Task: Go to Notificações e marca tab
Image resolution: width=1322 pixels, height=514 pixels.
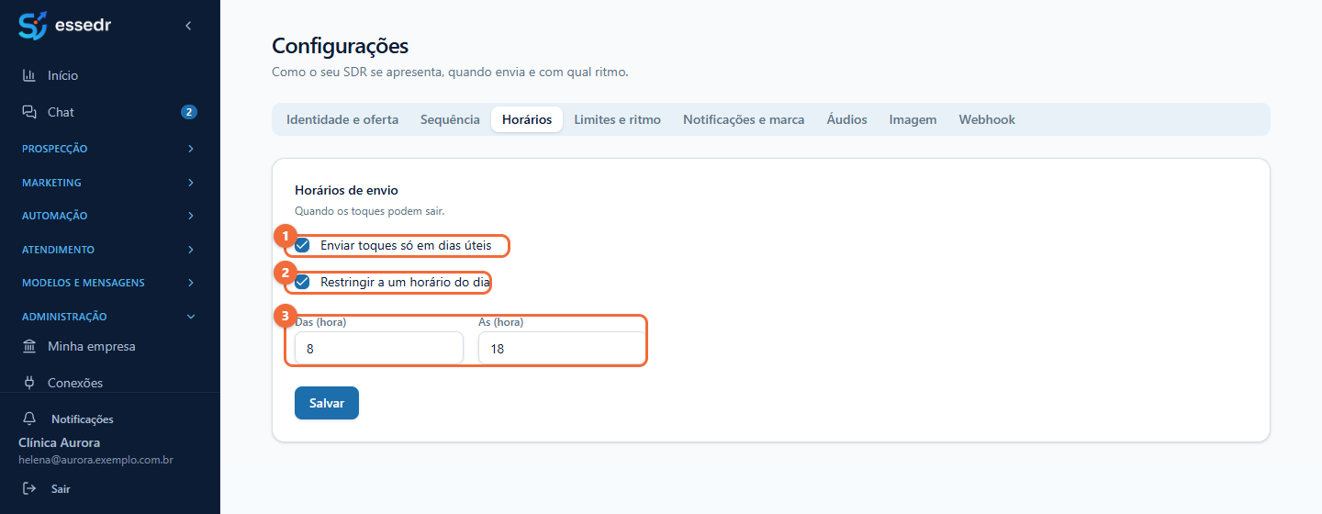Action: 744,119
